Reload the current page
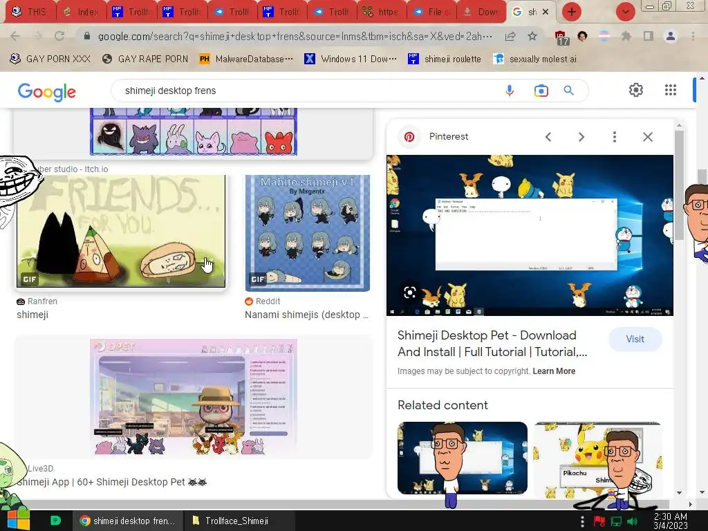This screenshot has height=531, width=708. pyautogui.click(x=59, y=36)
